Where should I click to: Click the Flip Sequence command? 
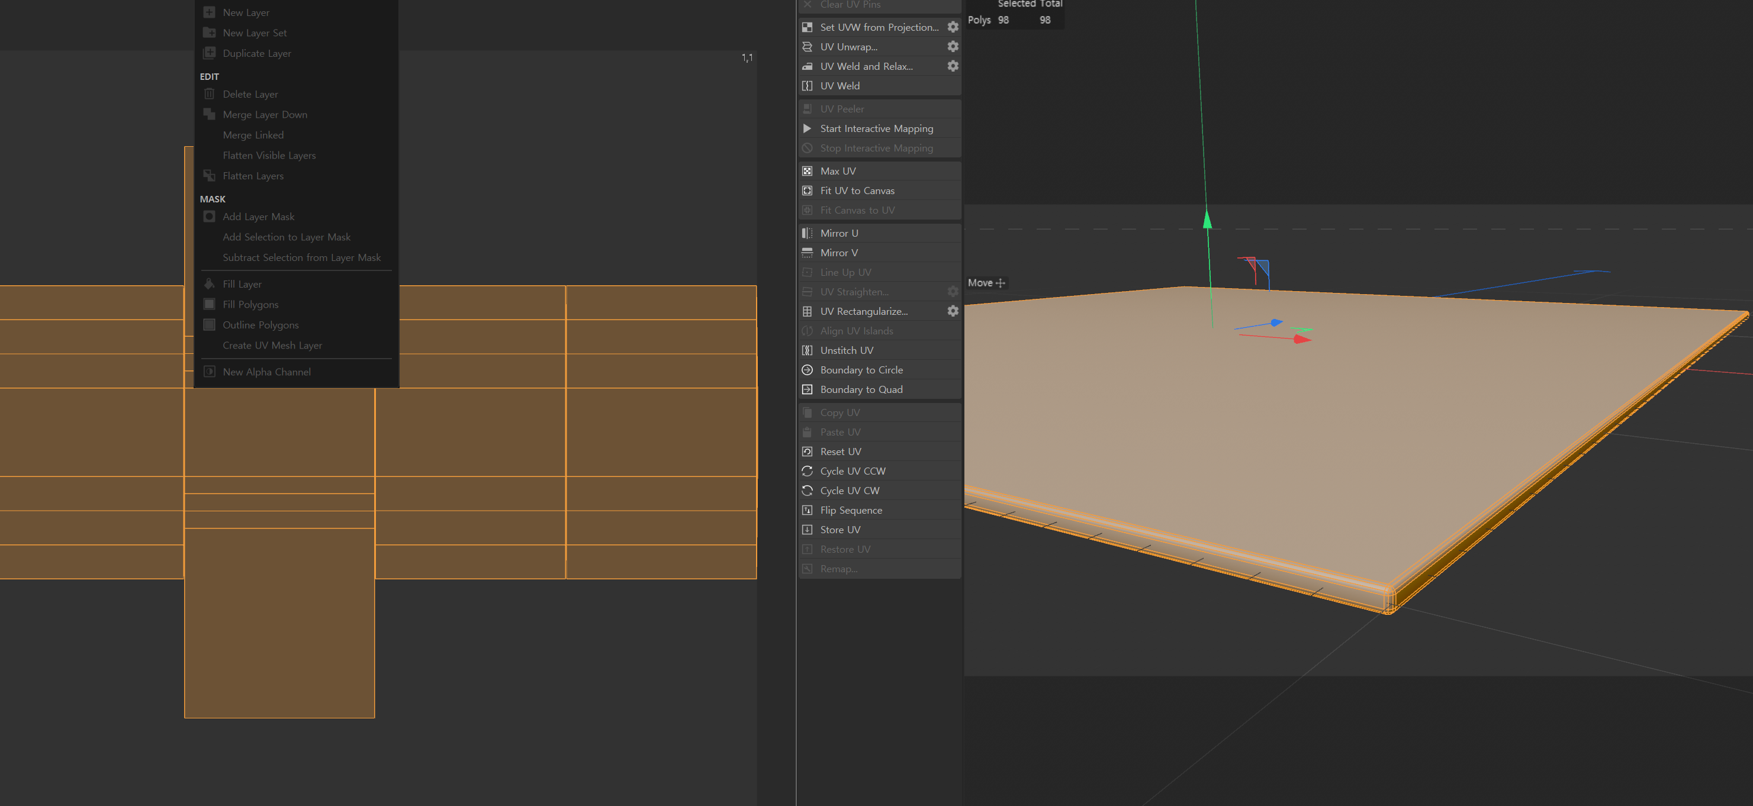[851, 510]
